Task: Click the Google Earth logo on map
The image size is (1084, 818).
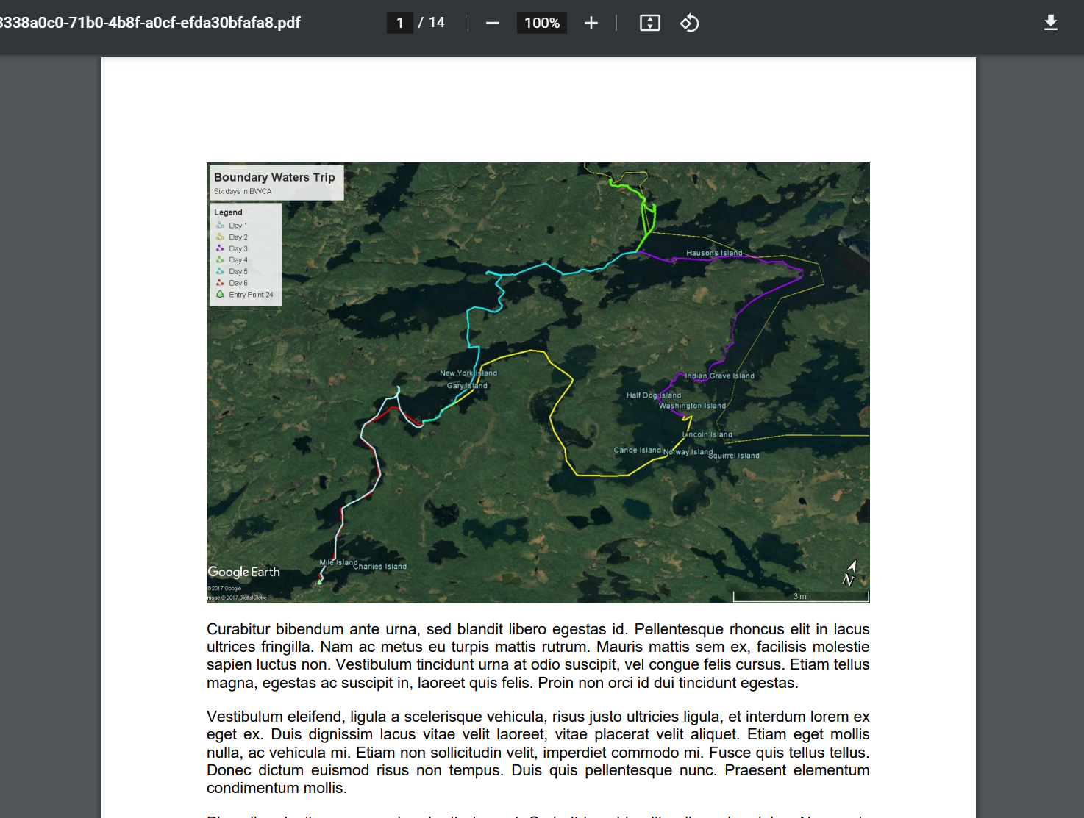Action: tap(243, 572)
